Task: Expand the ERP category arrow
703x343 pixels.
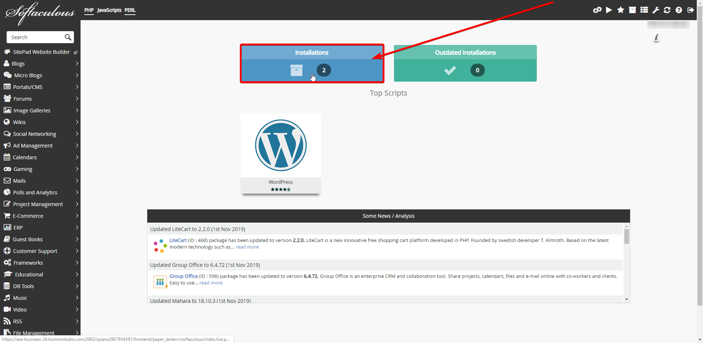Action: tap(77, 227)
